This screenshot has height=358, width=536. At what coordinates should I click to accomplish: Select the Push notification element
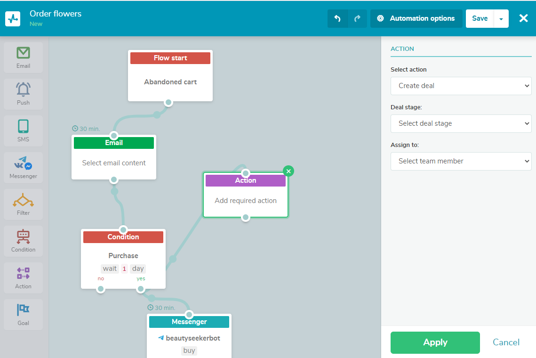click(23, 94)
